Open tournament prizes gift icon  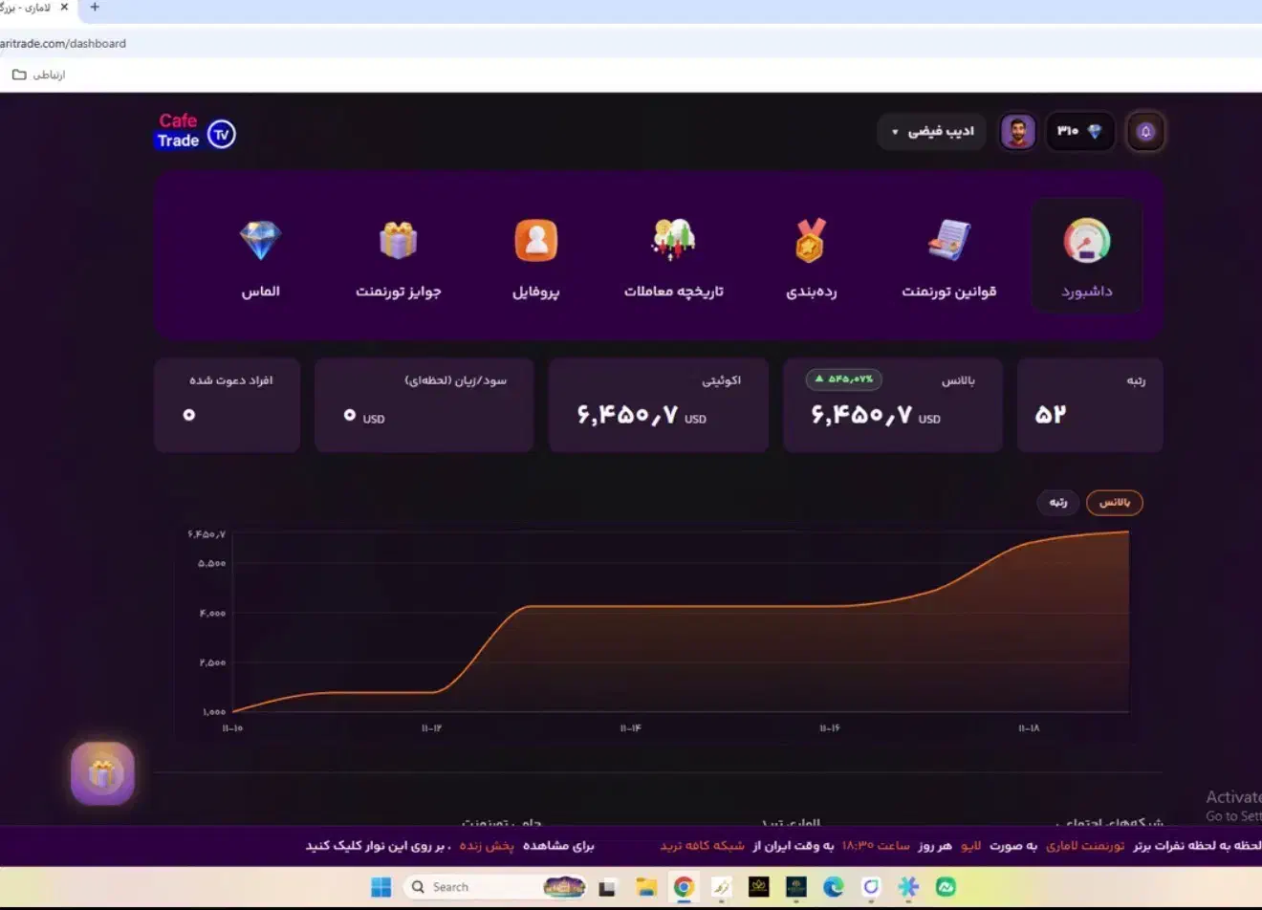pyautogui.click(x=398, y=241)
